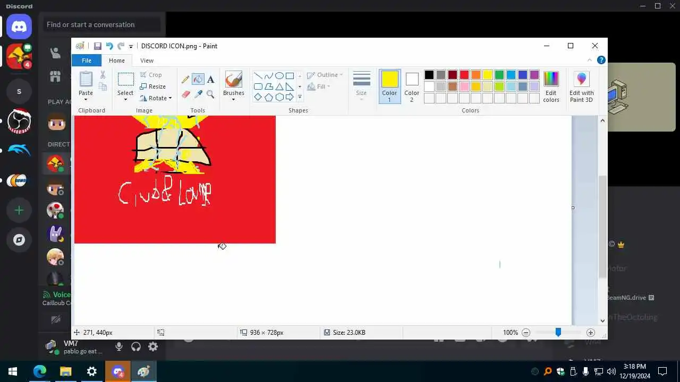
Task: Select the Eraser tool
Action: point(185,94)
